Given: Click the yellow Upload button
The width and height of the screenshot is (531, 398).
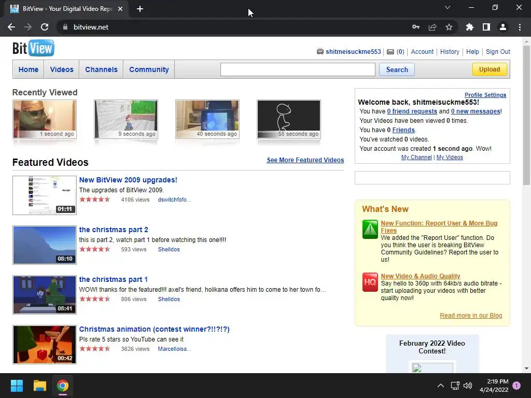Looking at the screenshot, I should 490,69.
